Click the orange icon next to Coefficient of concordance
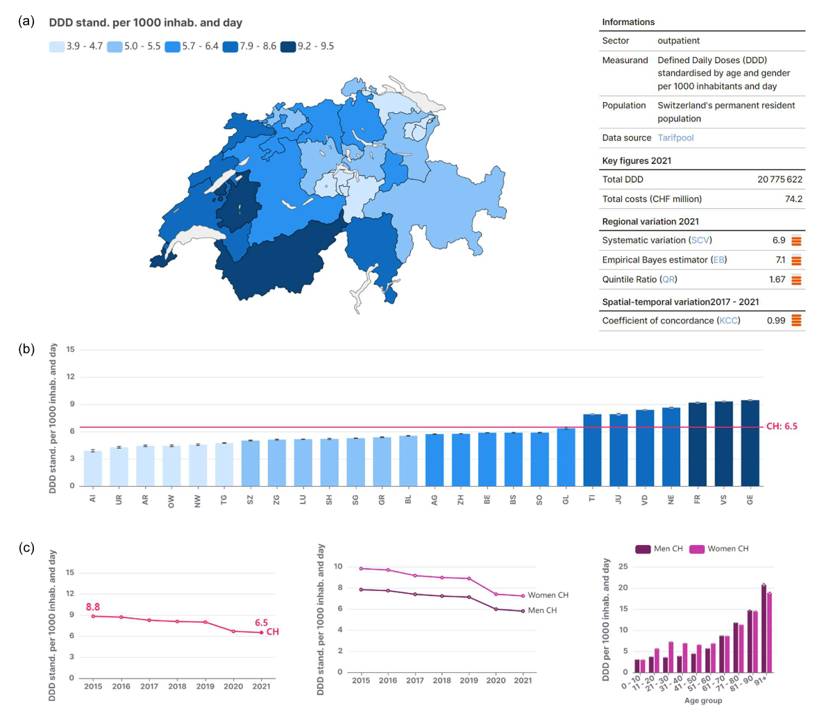 [796, 321]
